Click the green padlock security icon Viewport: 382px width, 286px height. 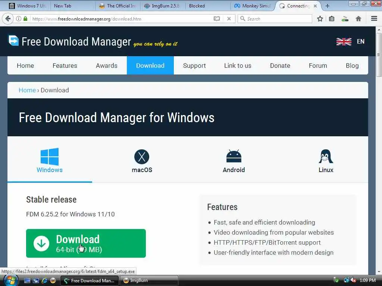point(25,19)
